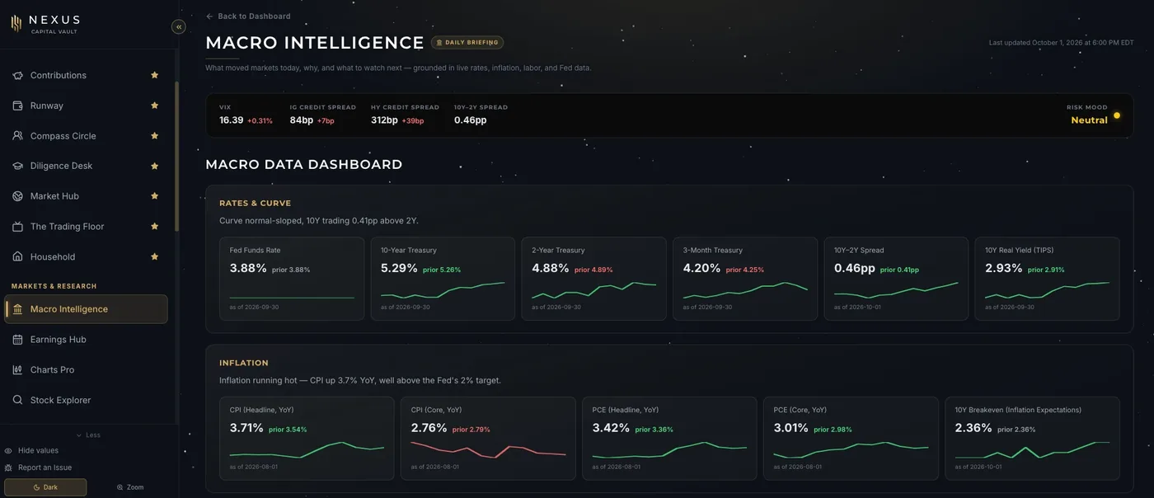Click the Last updated timestamp text
Screen dimensions: 1154x498
[1062, 42]
